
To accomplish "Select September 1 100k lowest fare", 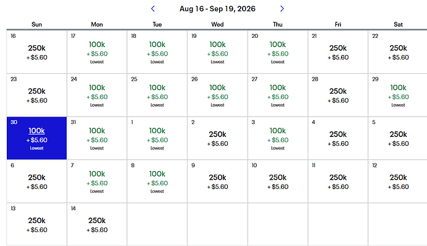I will 157,138.
